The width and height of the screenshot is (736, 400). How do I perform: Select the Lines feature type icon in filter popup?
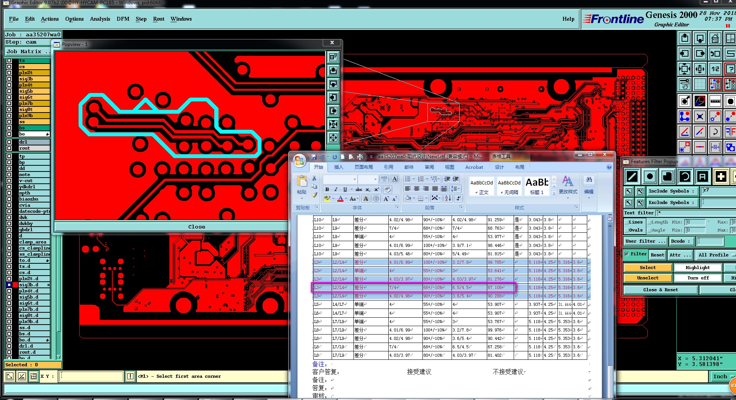632,176
